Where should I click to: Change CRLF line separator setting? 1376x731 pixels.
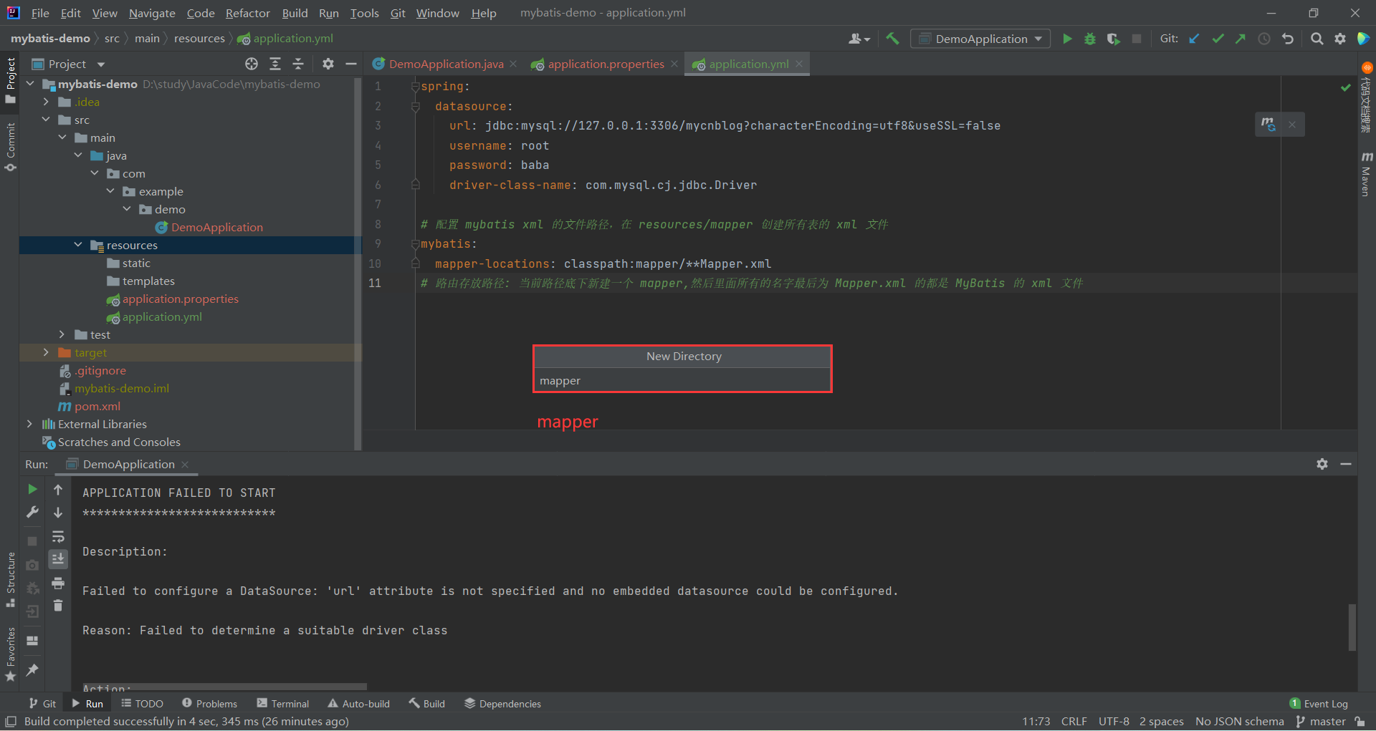point(1074,722)
